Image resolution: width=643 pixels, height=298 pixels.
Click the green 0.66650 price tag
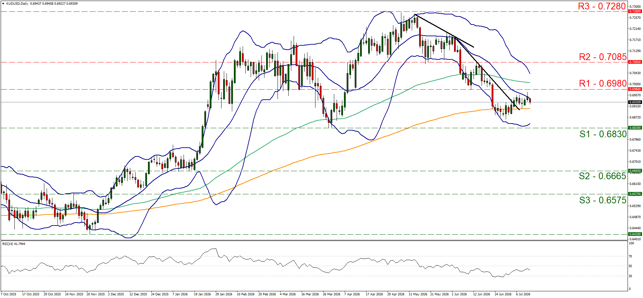tap(635, 171)
